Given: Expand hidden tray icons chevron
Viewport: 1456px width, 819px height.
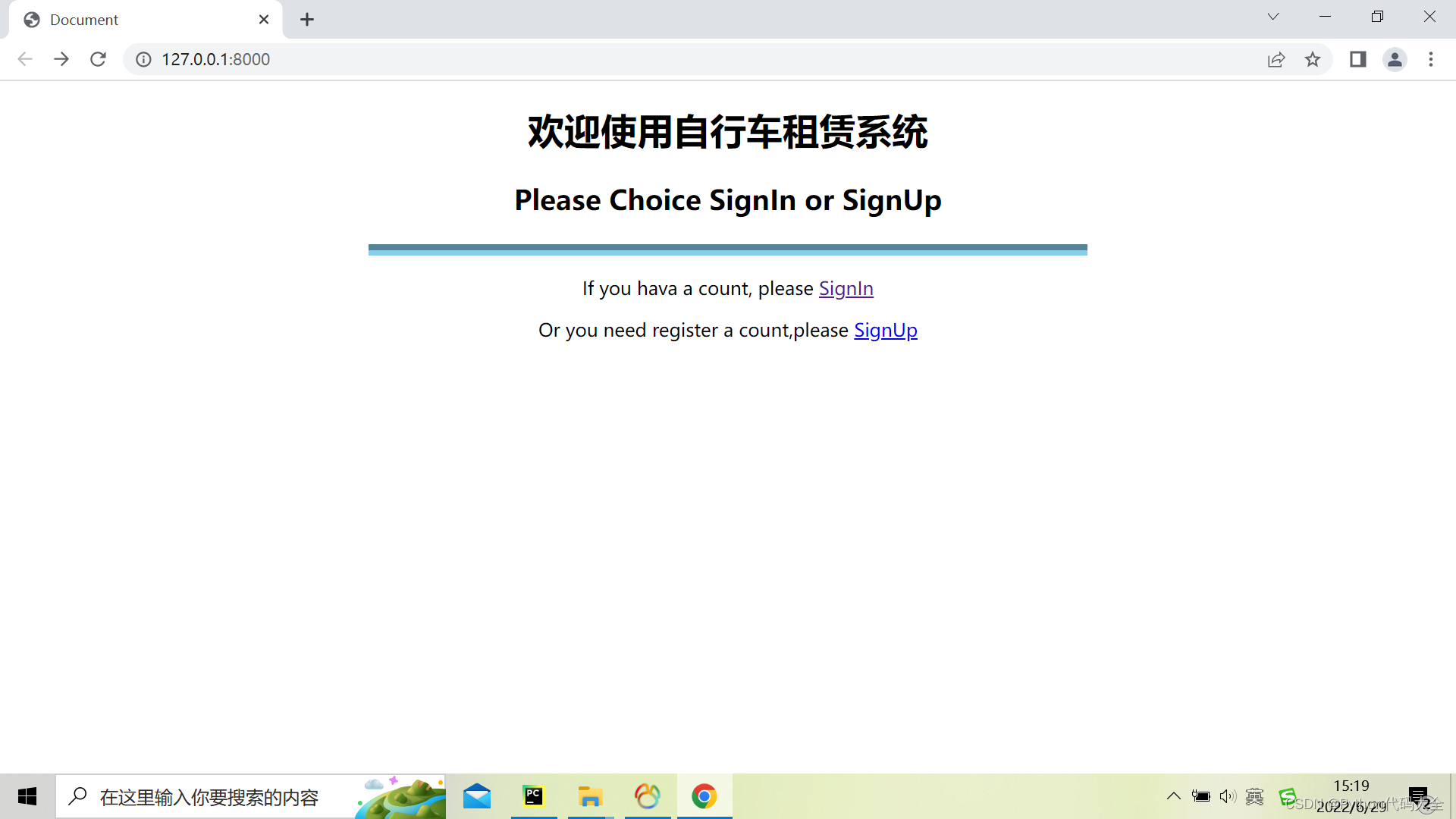Looking at the screenshot, I should 1173,796.
